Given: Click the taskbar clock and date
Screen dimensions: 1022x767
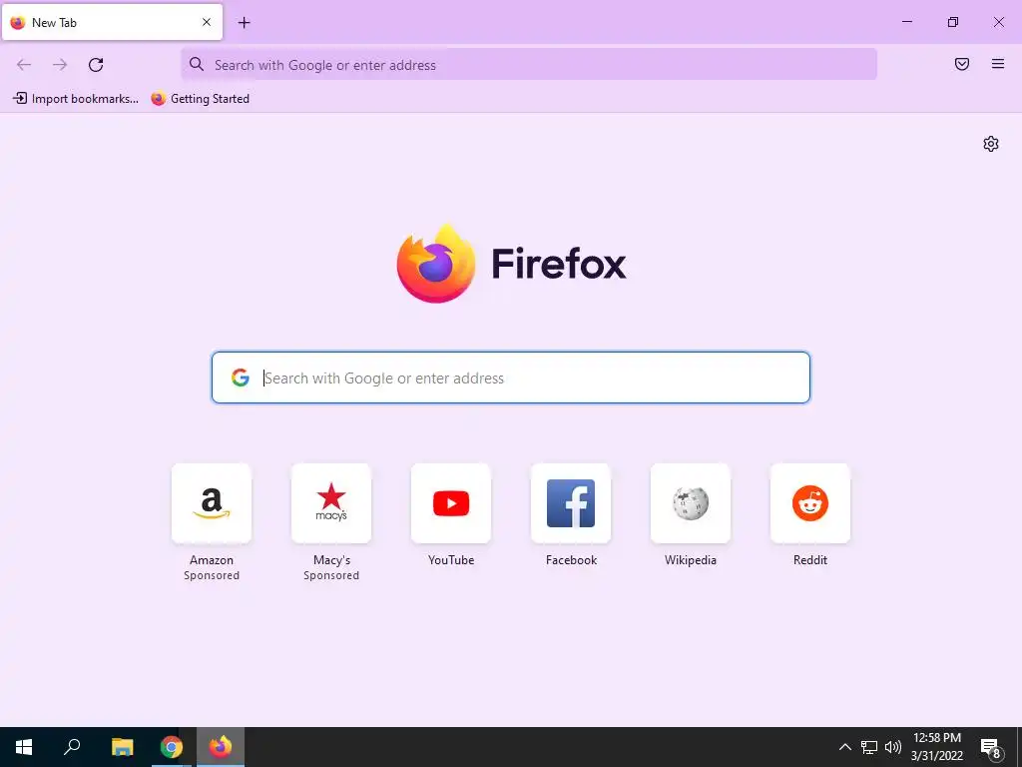Looking at the screenshot, I should (936, 747).
